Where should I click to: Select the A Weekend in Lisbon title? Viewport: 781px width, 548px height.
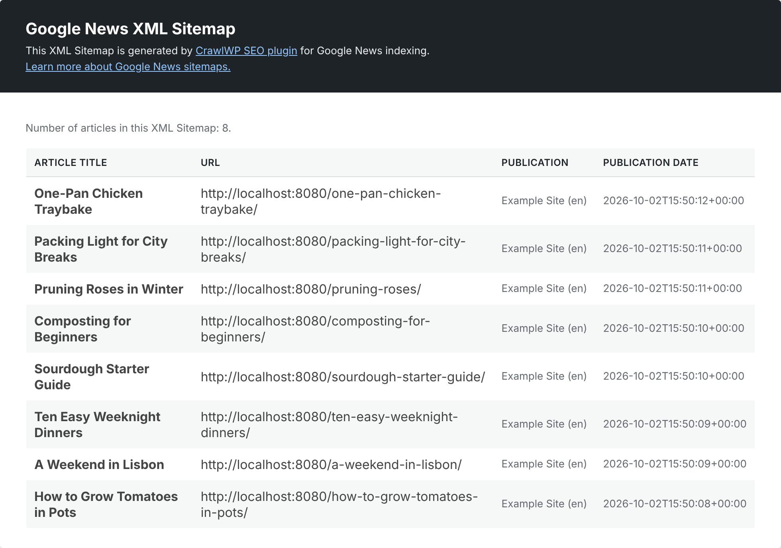pyautogui.click(x=99, y=465)
